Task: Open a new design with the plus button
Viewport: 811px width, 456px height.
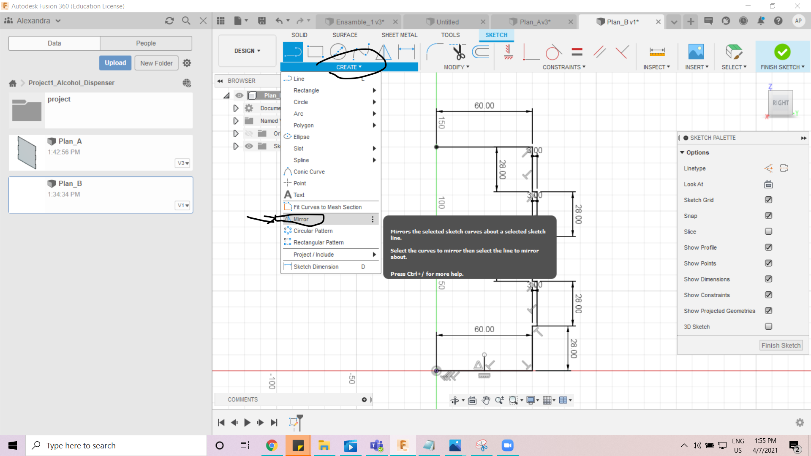Action: coord(691,22)
